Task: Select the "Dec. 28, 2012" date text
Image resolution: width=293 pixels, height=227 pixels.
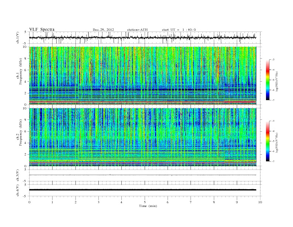Action: [x=103, y=30]
